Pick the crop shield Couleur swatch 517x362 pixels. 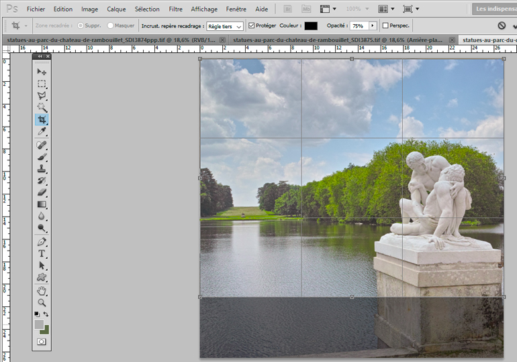click(311, 25)
